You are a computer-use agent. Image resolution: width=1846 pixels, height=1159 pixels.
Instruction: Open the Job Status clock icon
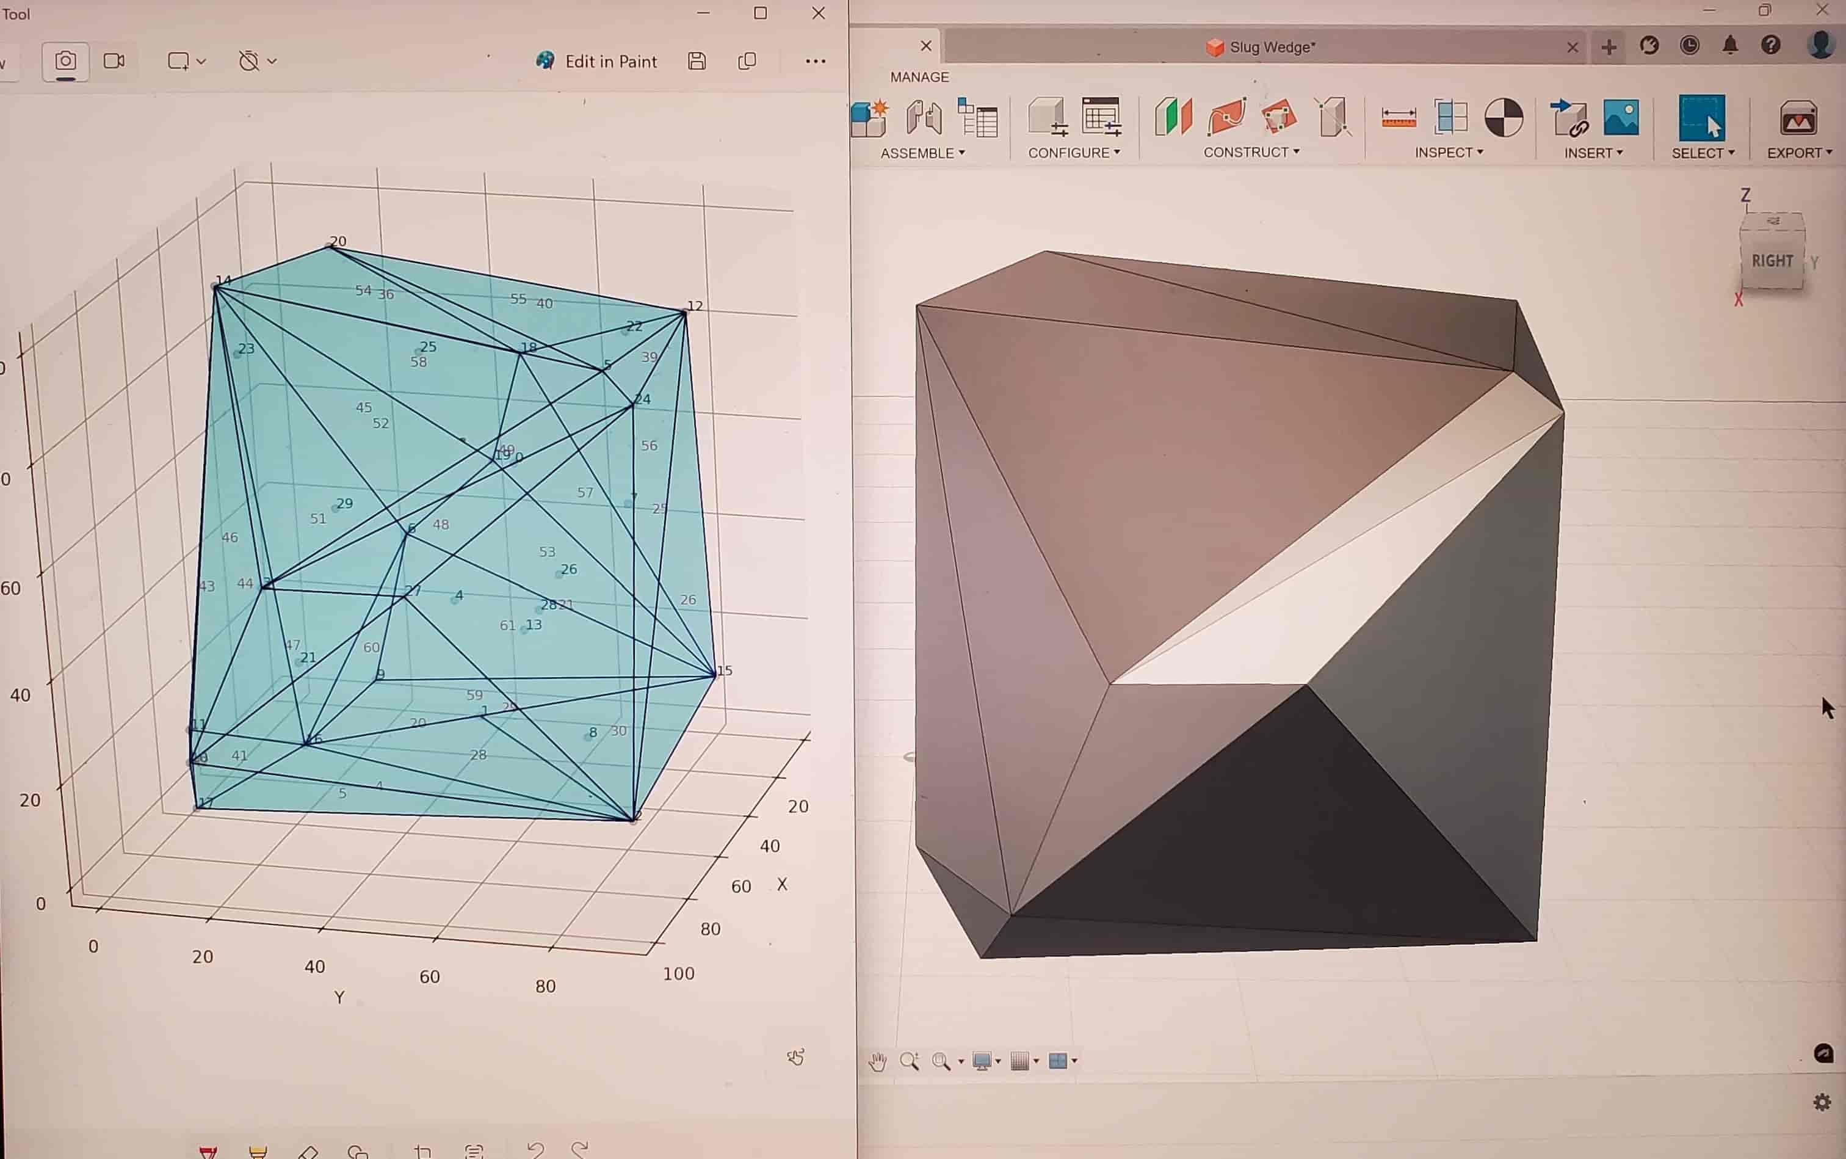point(1690,46)
